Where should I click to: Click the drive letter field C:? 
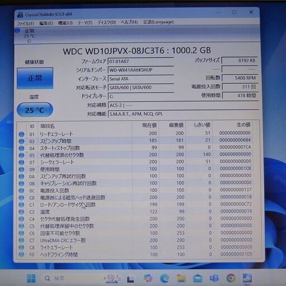[141, 96]
